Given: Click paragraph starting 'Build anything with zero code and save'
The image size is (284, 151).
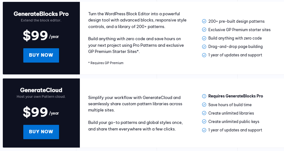Looking at the screenshot, I should pyautogui.click(x=136, y=45).
